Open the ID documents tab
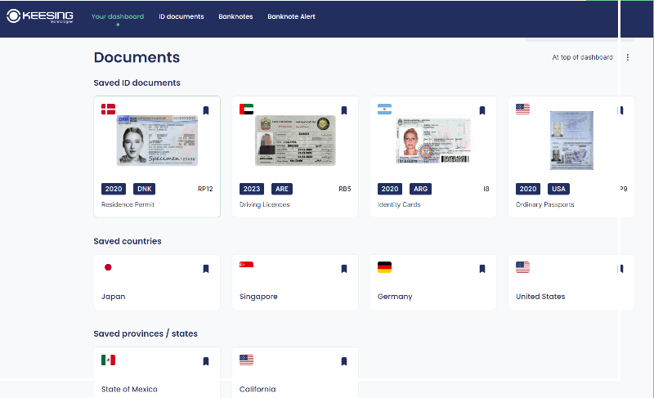 click(181, 16)
